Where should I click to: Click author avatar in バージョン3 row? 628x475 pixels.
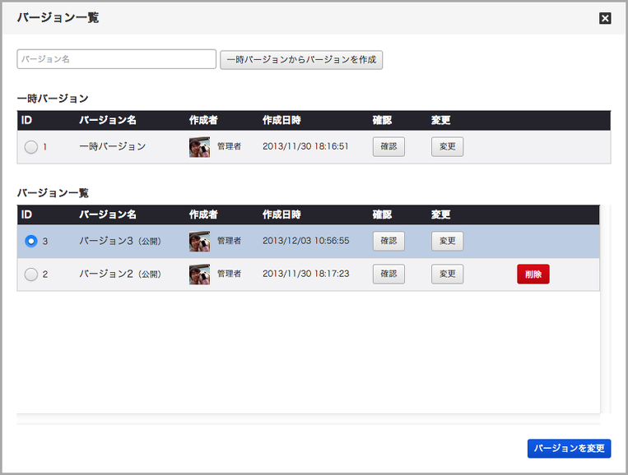tap(199, 242)
